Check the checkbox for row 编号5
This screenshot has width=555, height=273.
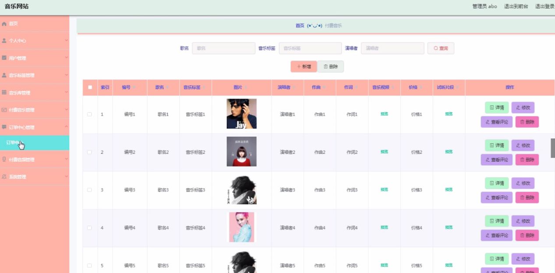click(89, 266)
